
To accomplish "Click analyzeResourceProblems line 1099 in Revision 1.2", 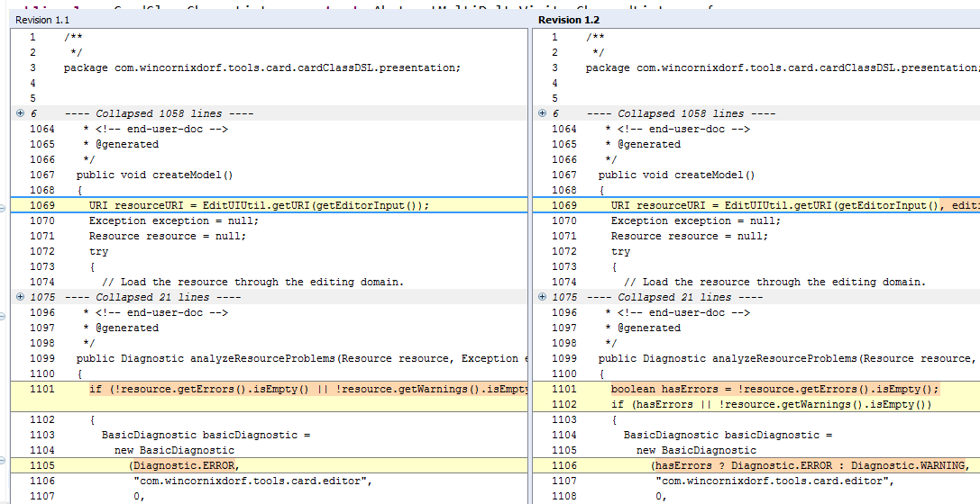I will 789,359.
